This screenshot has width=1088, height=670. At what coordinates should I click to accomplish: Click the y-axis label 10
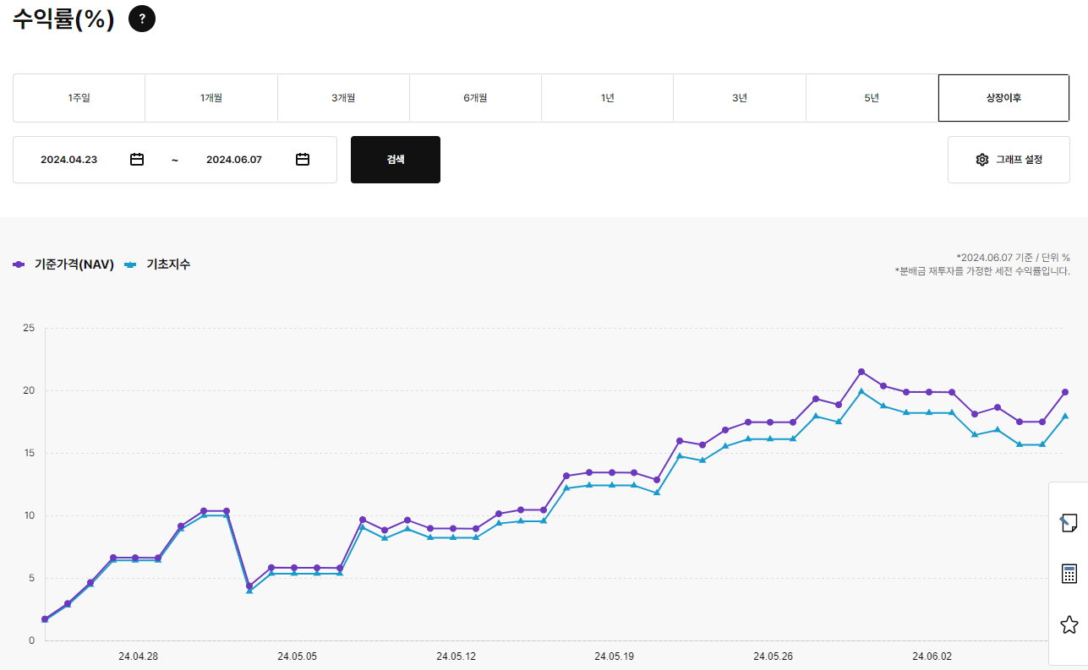click(29, 515)
